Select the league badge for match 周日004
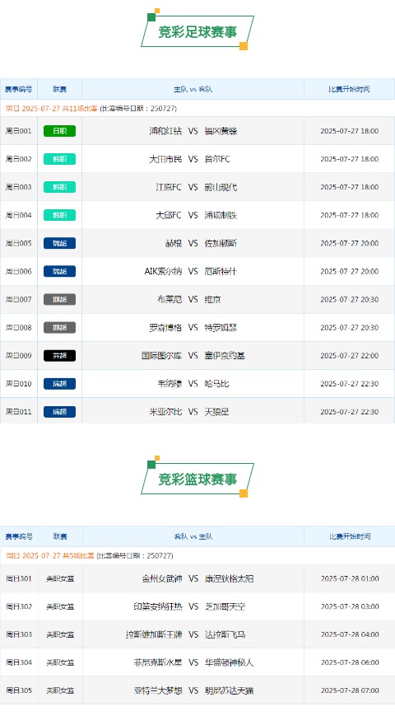Screen dimensions: 395x725 pos(59,215)
